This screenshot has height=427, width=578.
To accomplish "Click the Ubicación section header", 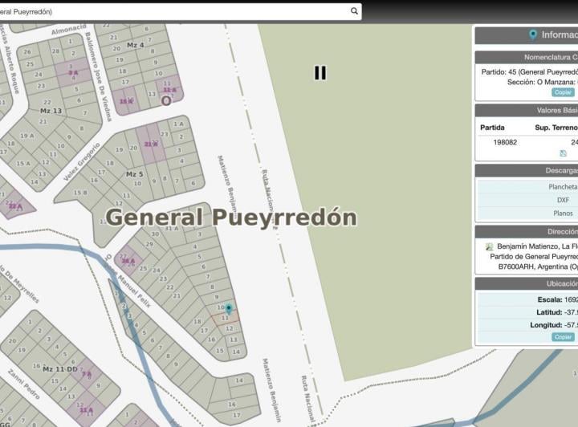I will [x=527, y=283].
